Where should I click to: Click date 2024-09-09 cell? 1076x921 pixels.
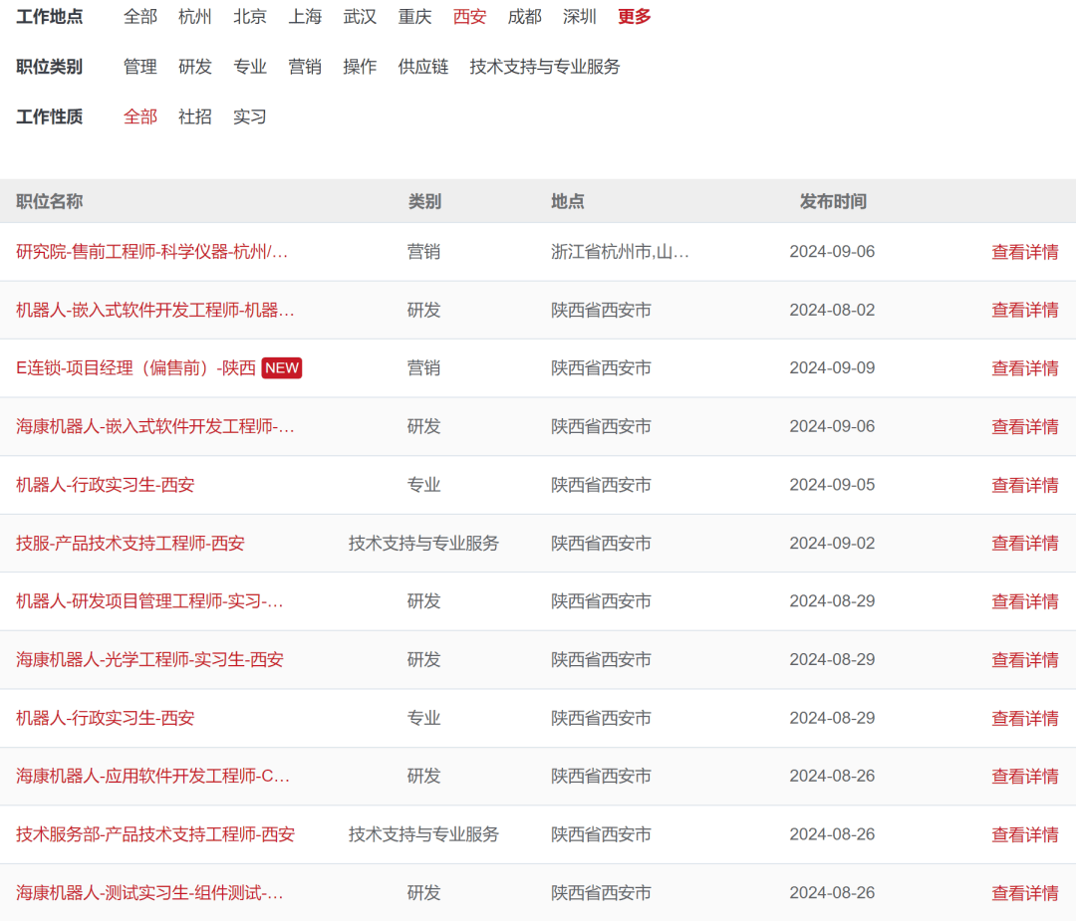[x=832, y=368]
